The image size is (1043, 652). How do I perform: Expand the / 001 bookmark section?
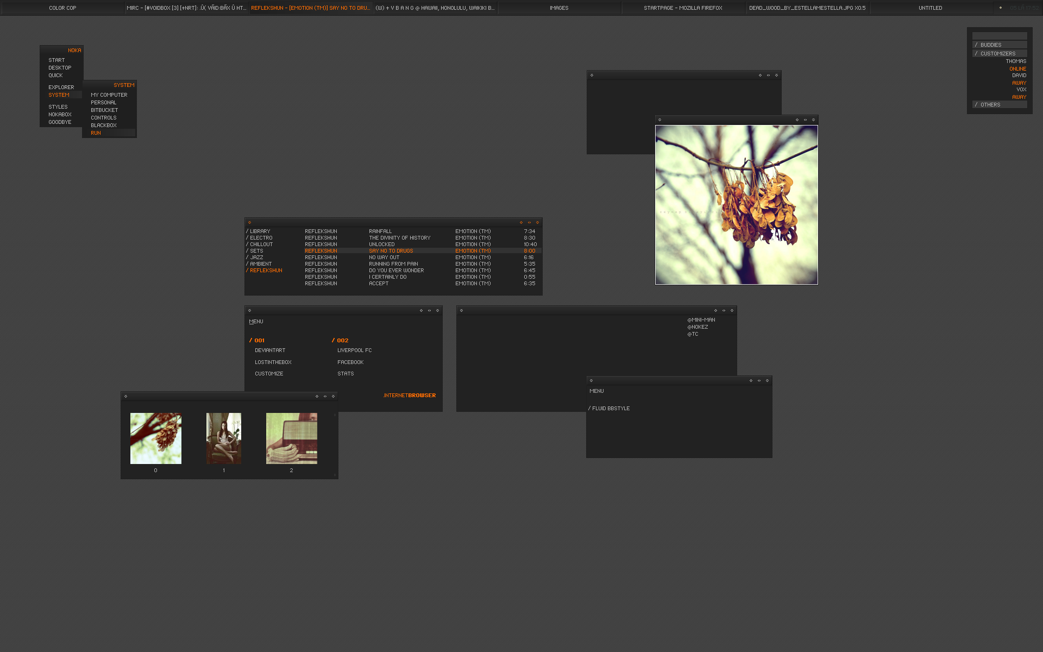[x=257, y=340]
